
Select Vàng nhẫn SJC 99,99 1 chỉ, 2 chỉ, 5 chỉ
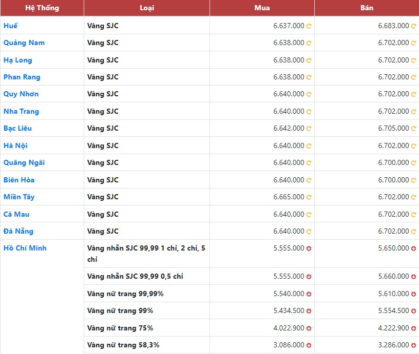[x=146, y=254]
